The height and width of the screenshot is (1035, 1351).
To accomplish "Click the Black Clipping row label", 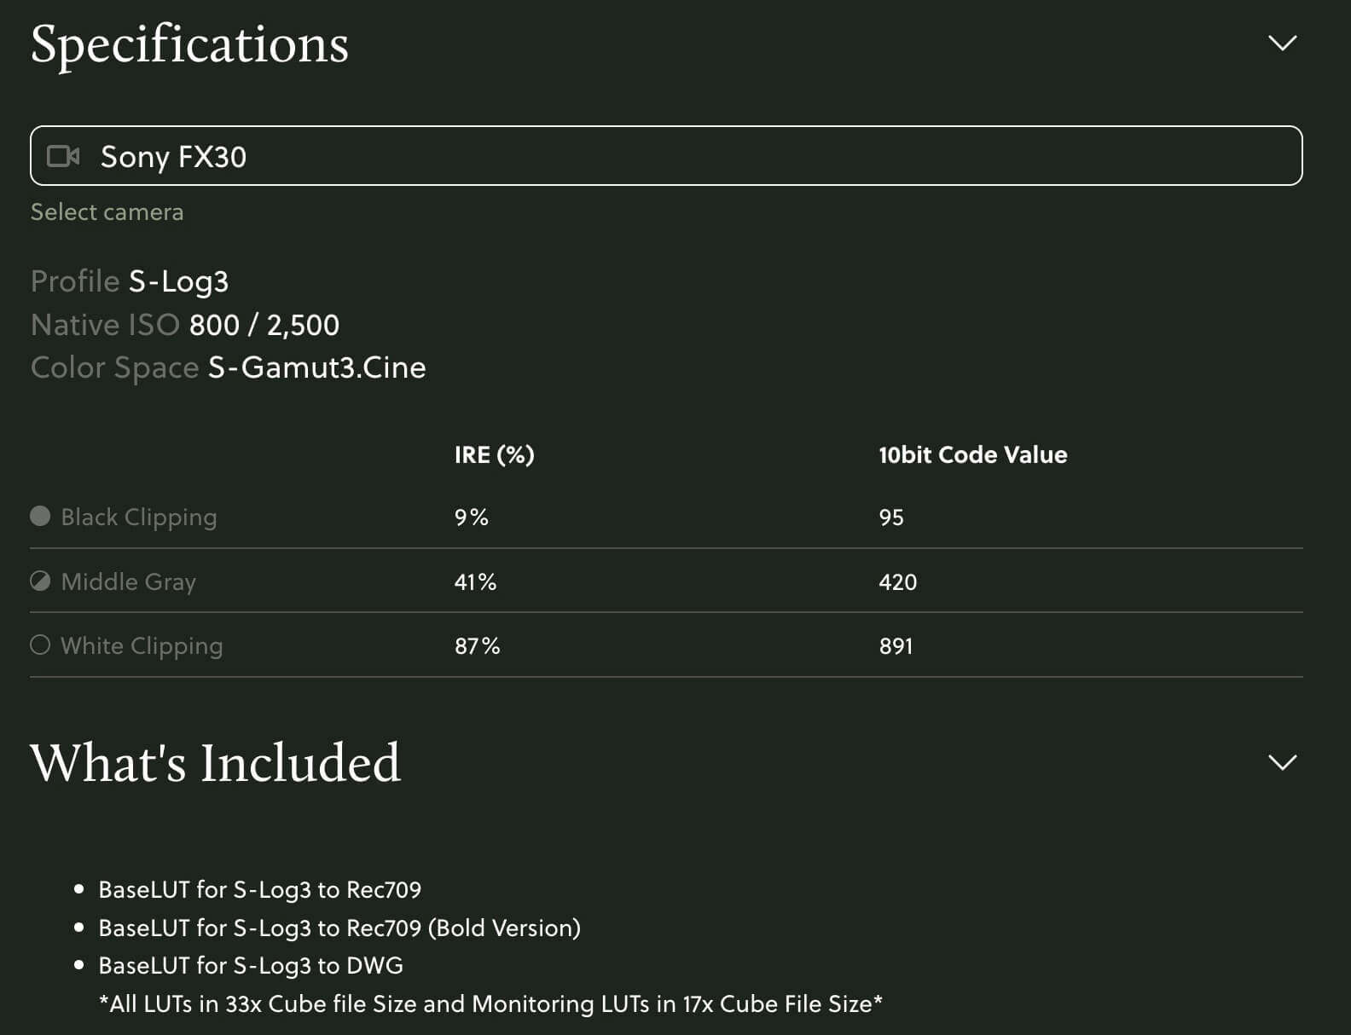I will [x=139, y=517].
